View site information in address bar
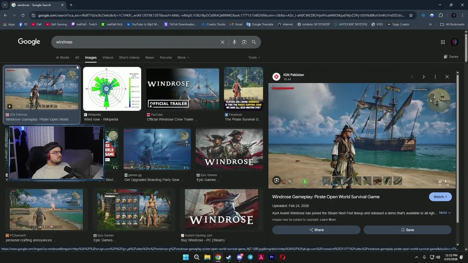 pos(33,15)
